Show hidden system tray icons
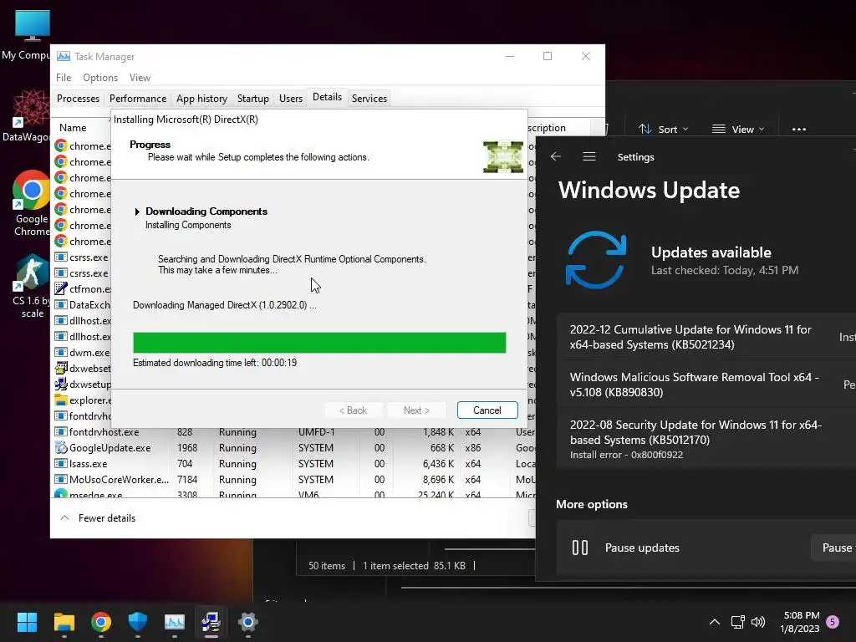 [714, 622]
